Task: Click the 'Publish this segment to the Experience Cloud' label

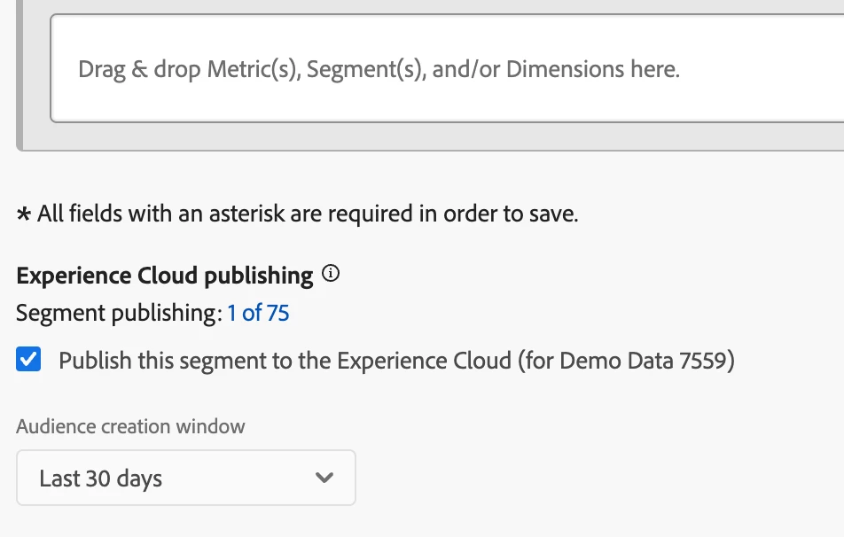Action: pos(284,362)
